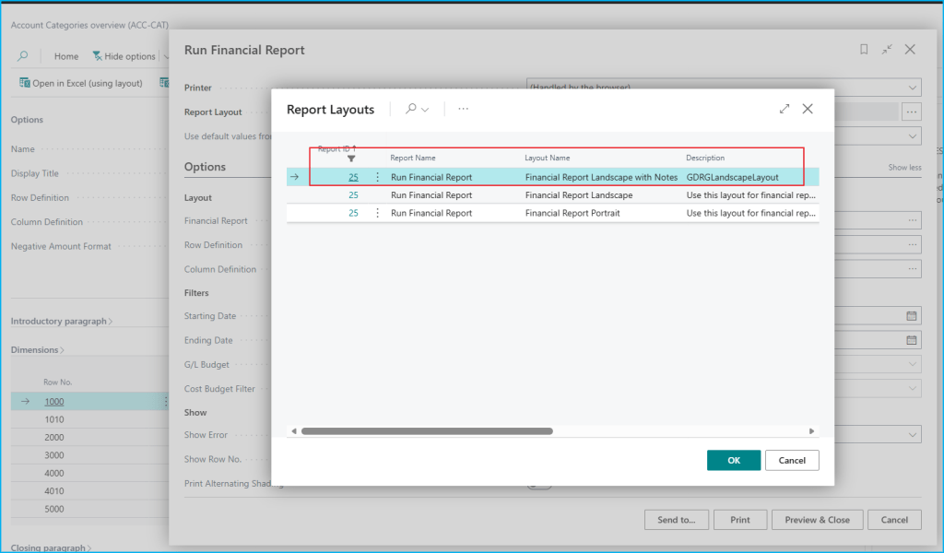Click the Report ID column filter icon
This screenshot has height=553, width=944.
point(351,159)
